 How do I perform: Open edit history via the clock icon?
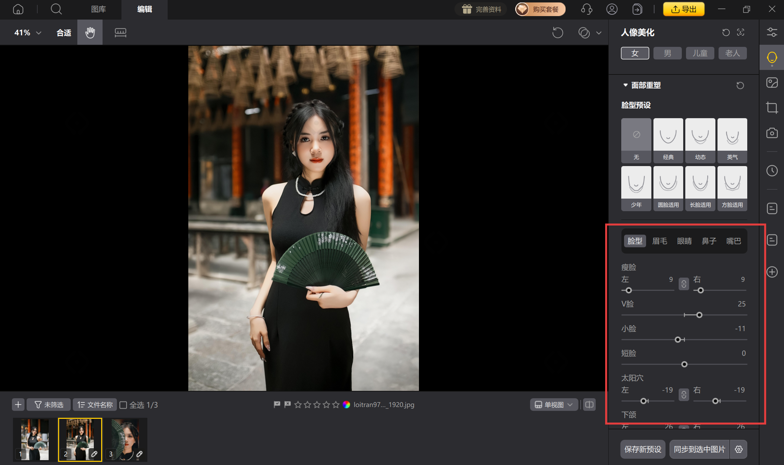pyautogui.click(x=772, y=171)
